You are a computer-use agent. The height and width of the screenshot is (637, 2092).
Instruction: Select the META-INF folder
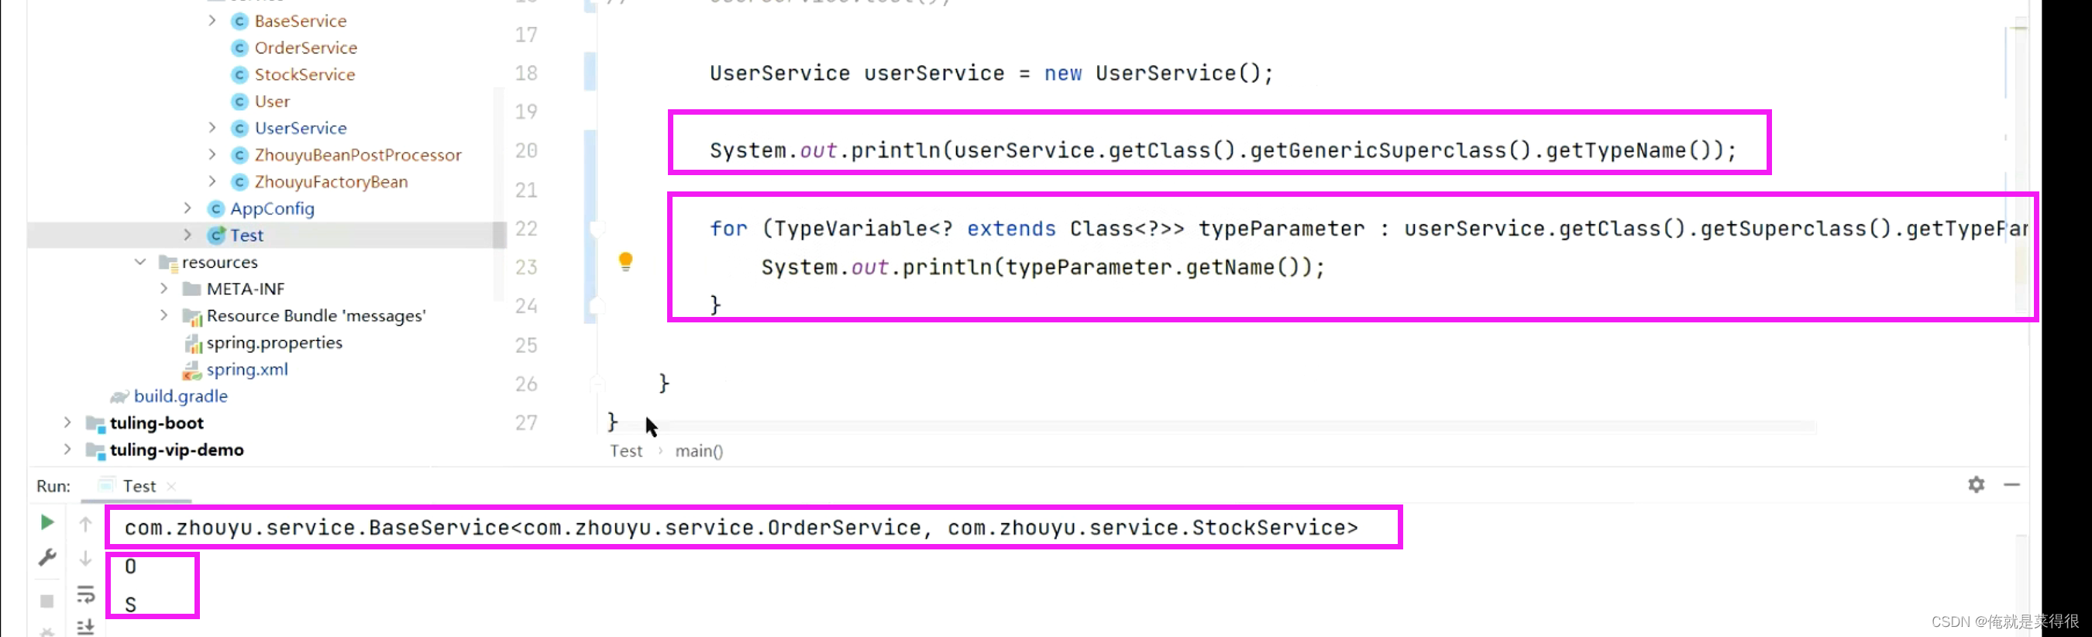(246, 289)
